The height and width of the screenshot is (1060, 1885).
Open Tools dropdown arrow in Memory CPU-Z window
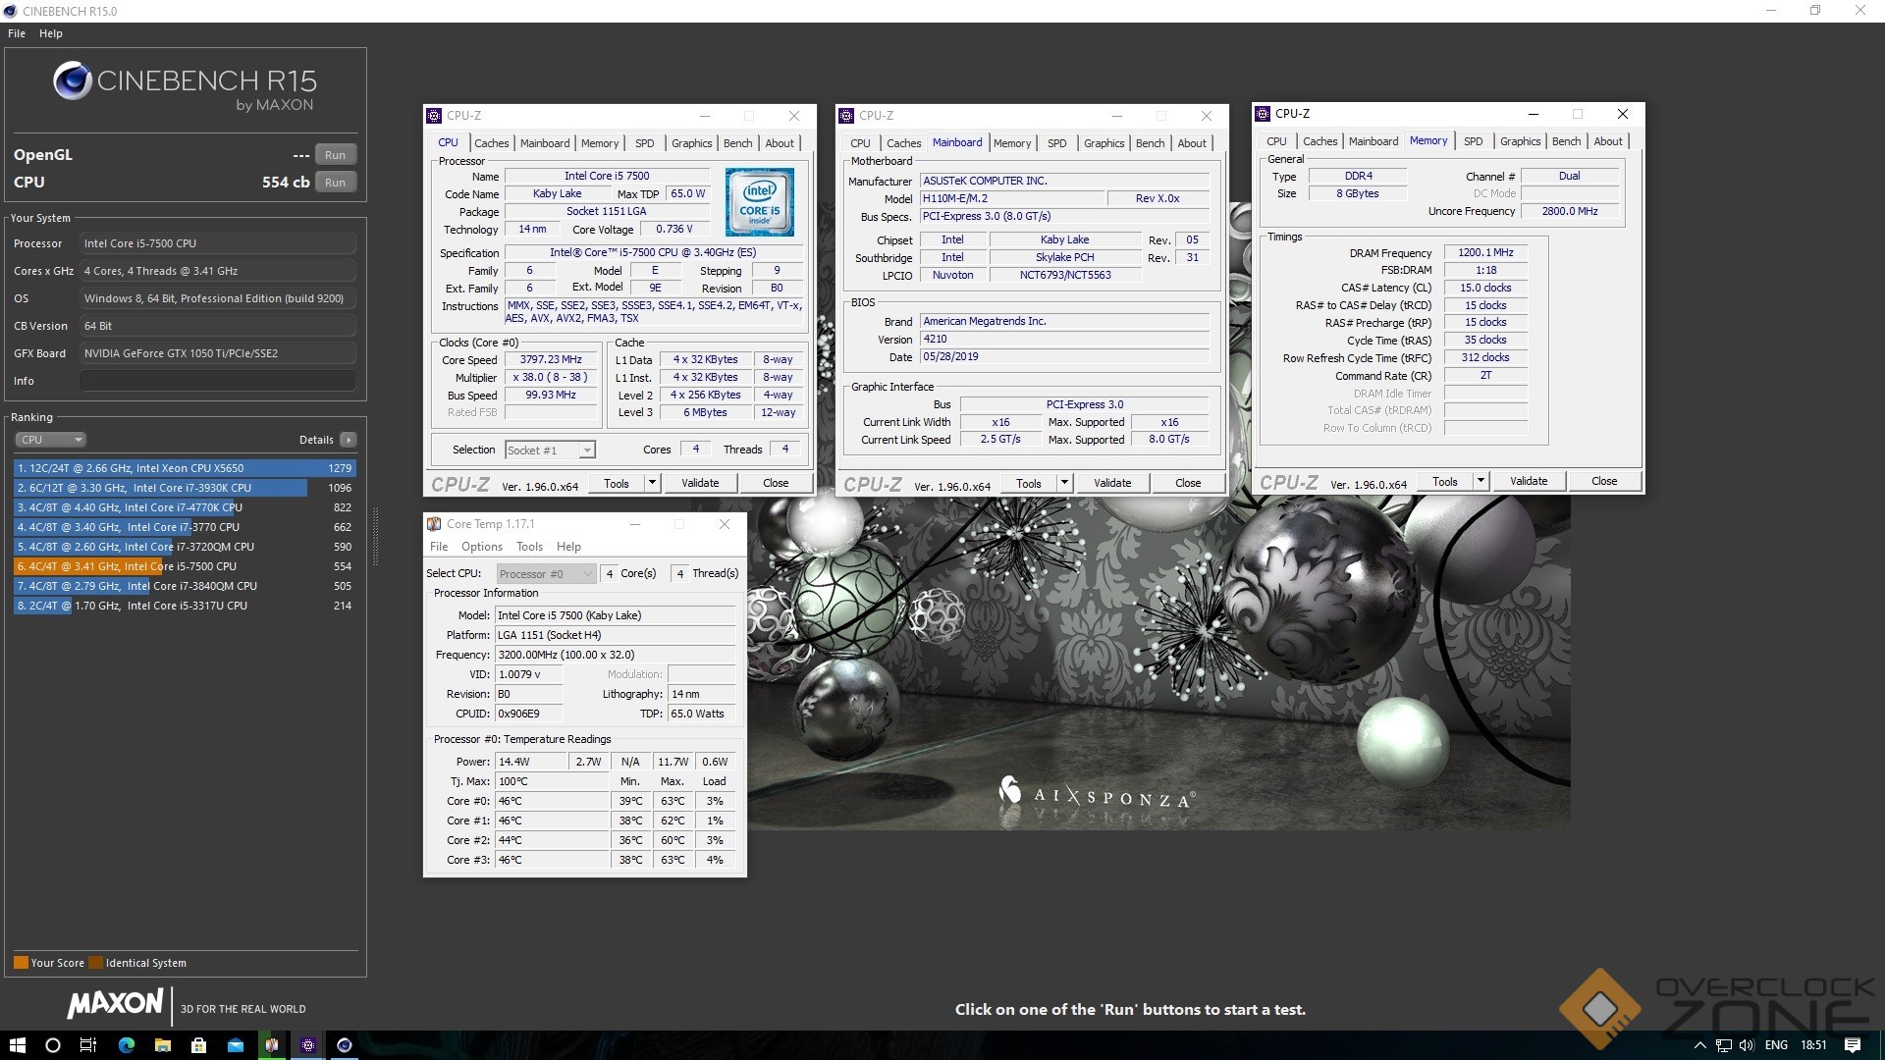coord(1481,481)
